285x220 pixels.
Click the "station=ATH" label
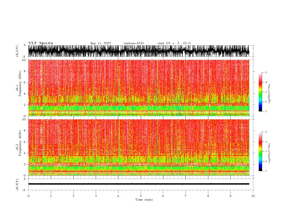point(134,43)
